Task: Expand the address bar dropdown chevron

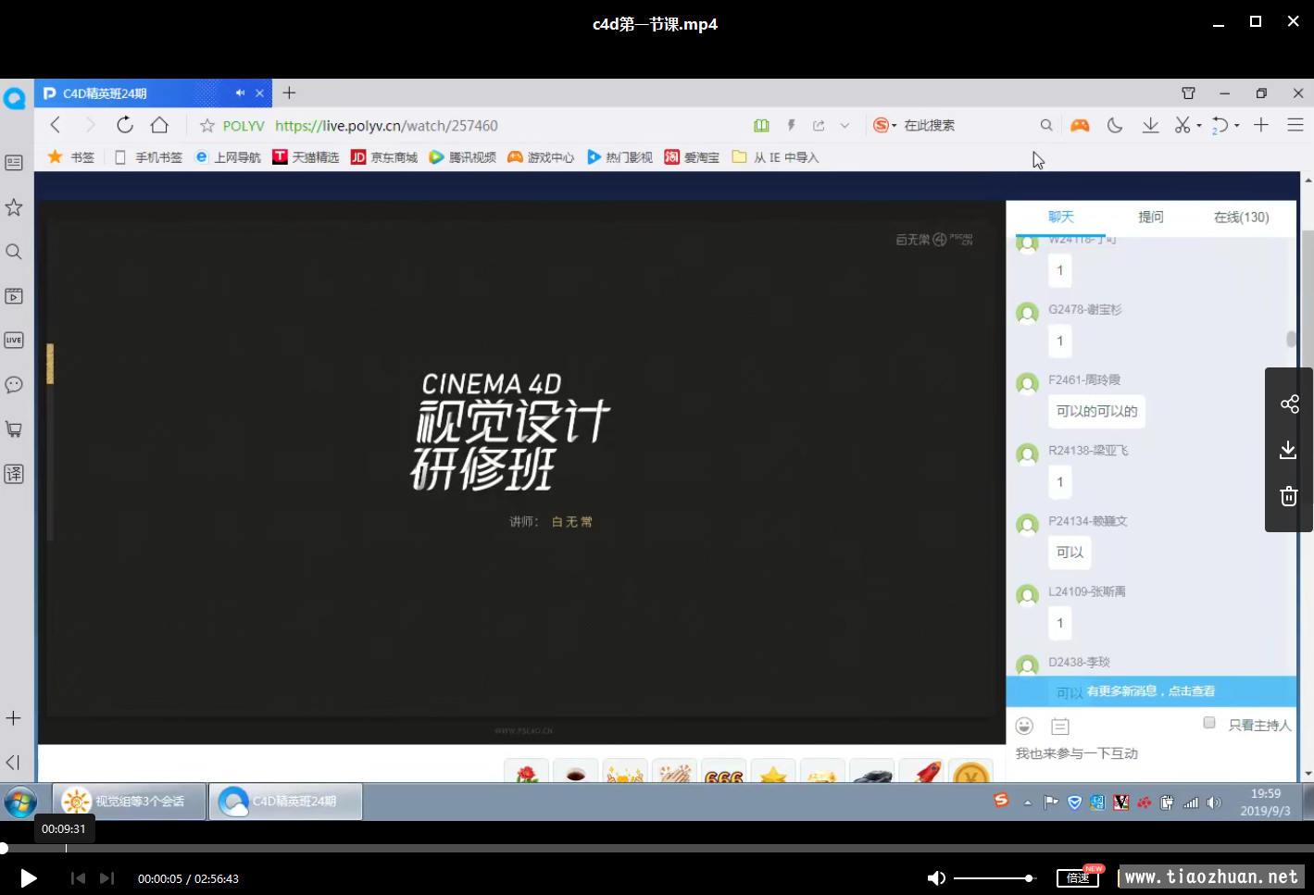Action: [x=845, y=125]
